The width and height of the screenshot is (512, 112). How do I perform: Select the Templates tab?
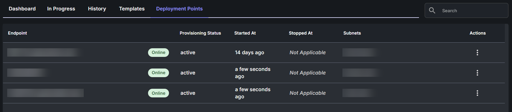tap(132, 9)
